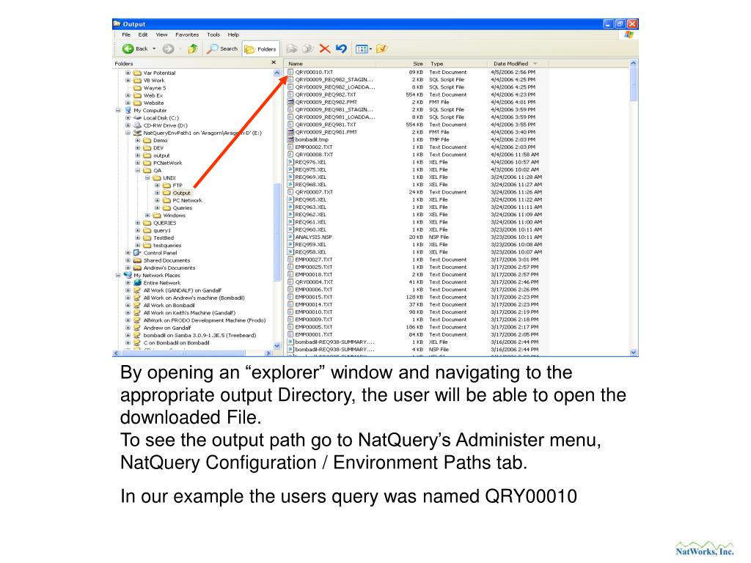Image resolution: width=751 pixels, height=563 pixels.
Task: Expand the VB Work folder node
Action: click(x=128, y=81)
